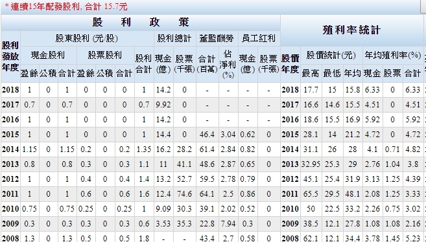Select the '股利政策' table header

tap(141, 22)
